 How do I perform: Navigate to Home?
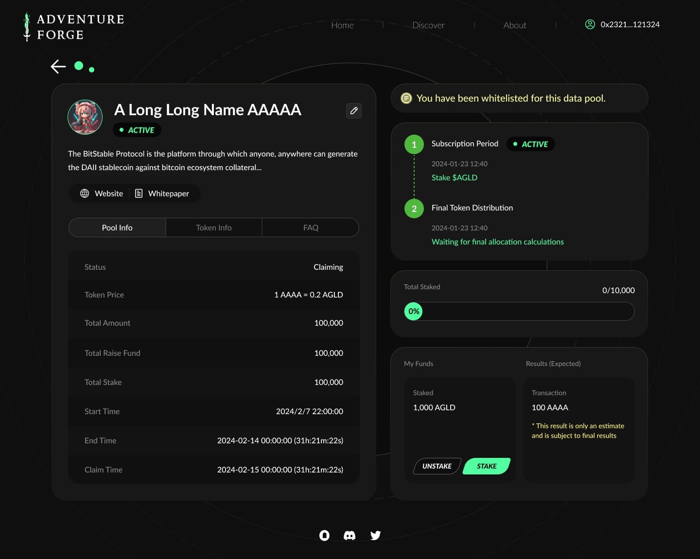(x=342, y=25)
